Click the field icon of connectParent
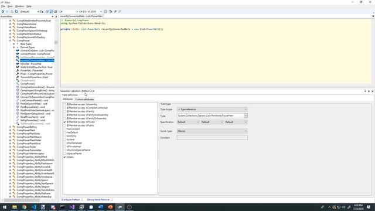 point(18,54)
